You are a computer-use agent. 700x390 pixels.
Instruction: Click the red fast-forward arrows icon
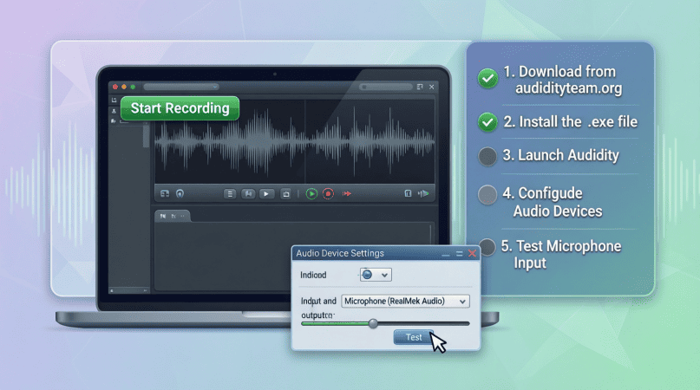click(x=348, y=194)
